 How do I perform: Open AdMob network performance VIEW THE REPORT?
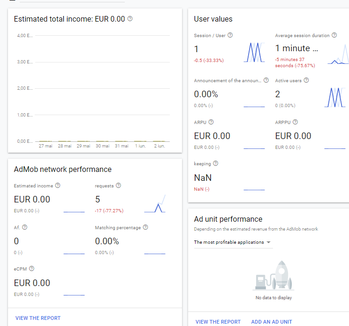(x=38, y=318)
